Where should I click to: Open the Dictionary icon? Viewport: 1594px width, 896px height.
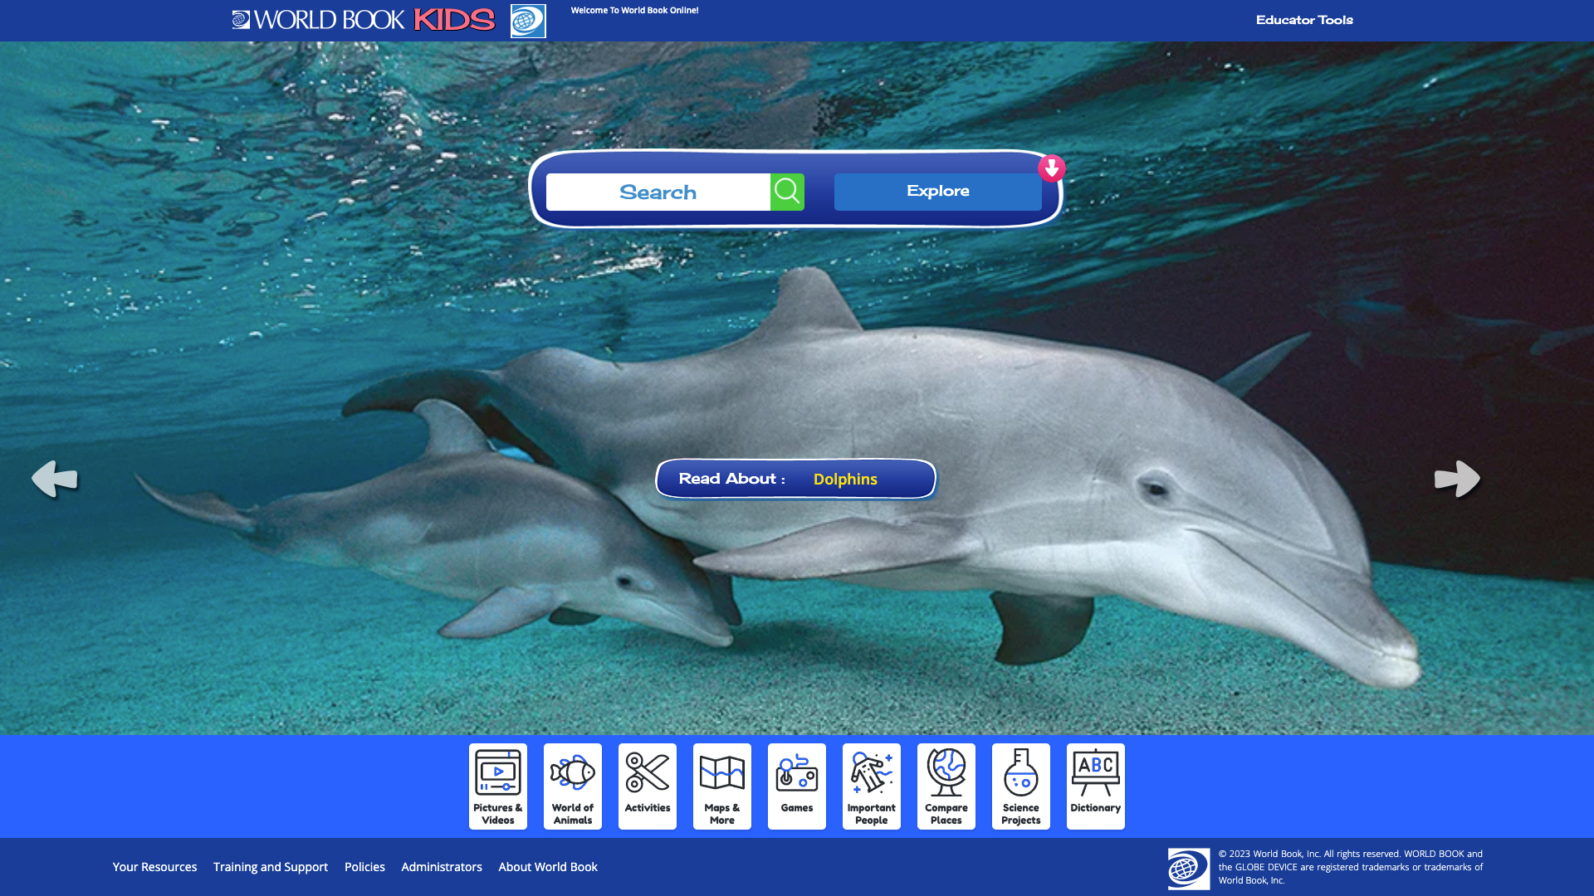[1096, 786]
